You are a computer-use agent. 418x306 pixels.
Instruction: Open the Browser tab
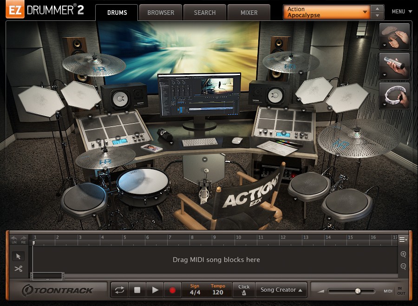(161, 13)
